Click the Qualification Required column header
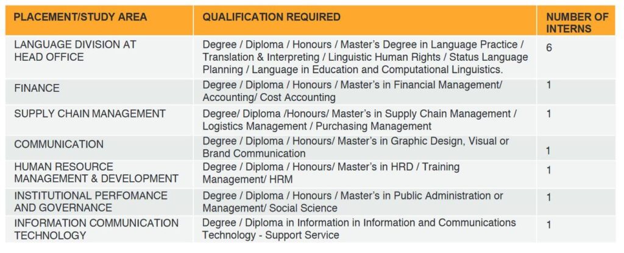The image size is (624, 253). (x=271, y=17)
